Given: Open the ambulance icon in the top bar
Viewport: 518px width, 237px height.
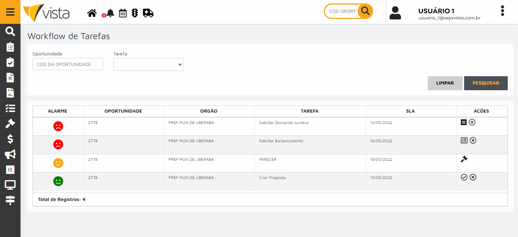Looking at the screenshot, I should point(148,13).
